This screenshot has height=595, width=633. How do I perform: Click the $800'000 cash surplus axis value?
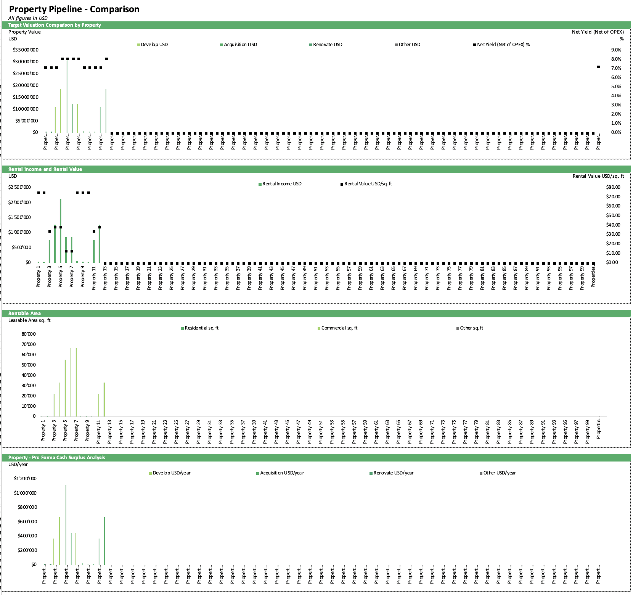[x=27, y=507]
